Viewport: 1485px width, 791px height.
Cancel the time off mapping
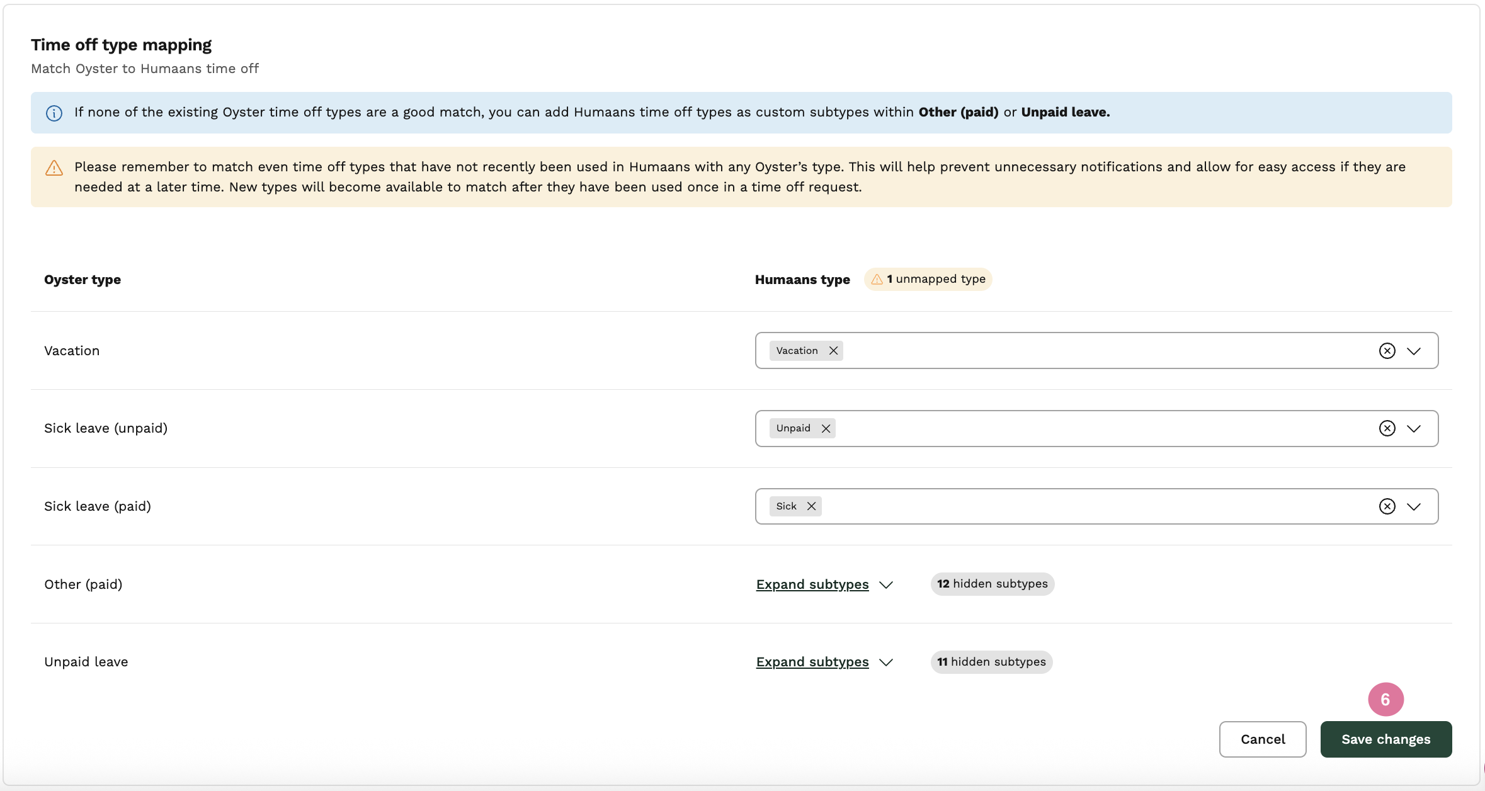[1263, 739]
